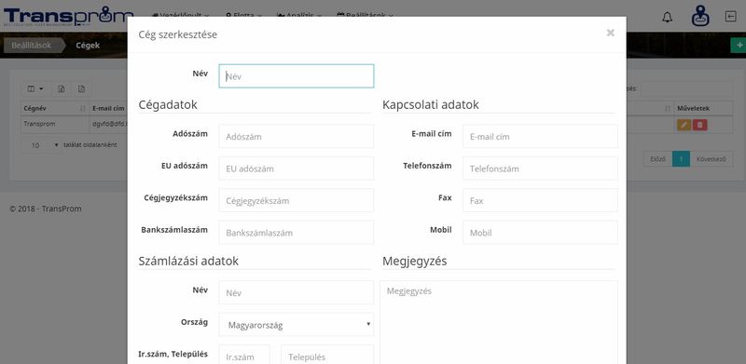Click the E-mail cím input in the dialog
Screen dimensions: 746x364
tap(540, 136)
